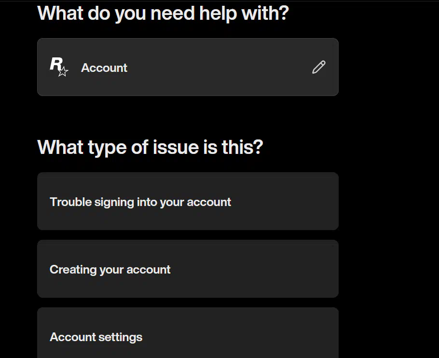Click the words your account in the sign-in option
Image resolution: width=439 pixels, height=358 pixels.
tap(195, 202)
